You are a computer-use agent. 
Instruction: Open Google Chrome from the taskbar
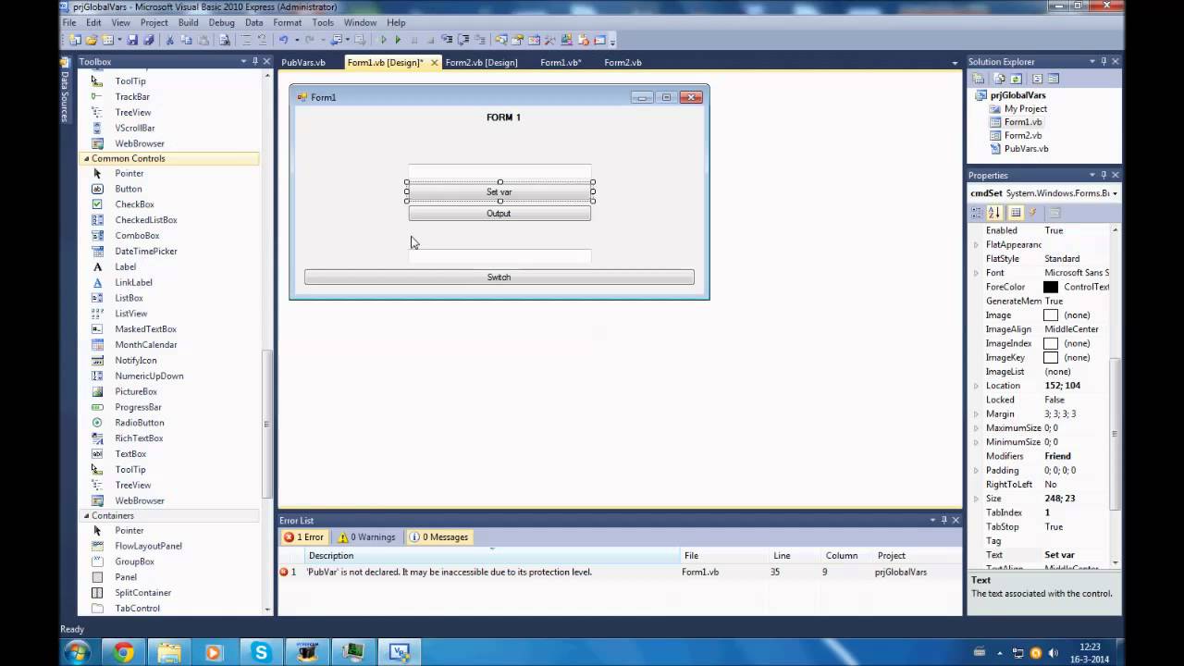123,652
